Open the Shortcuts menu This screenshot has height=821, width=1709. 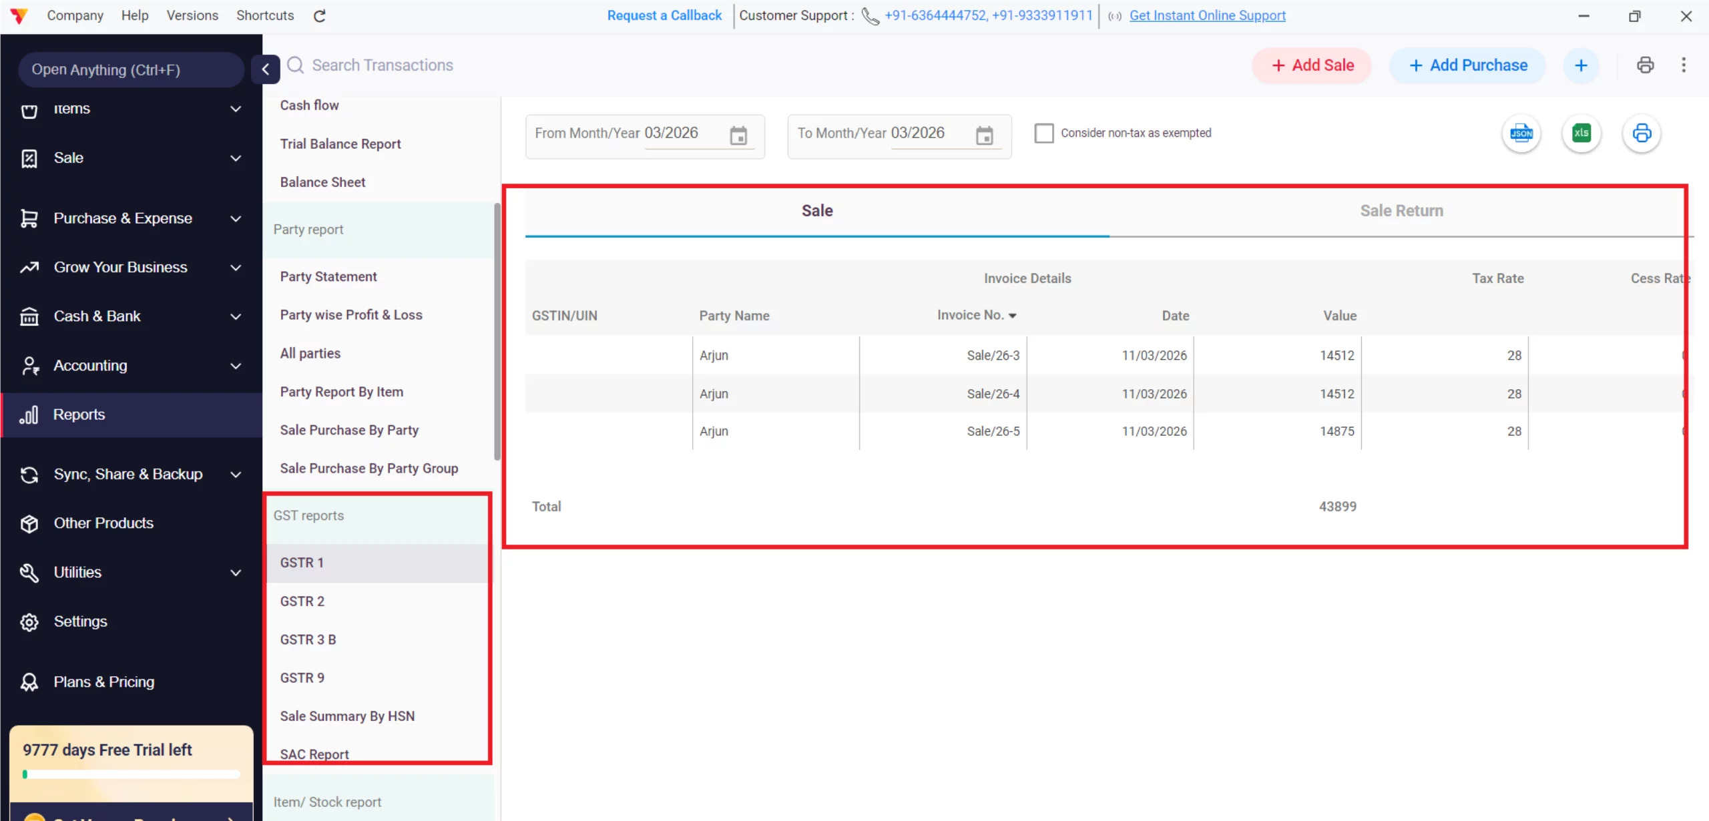click(x=264, y=15)
